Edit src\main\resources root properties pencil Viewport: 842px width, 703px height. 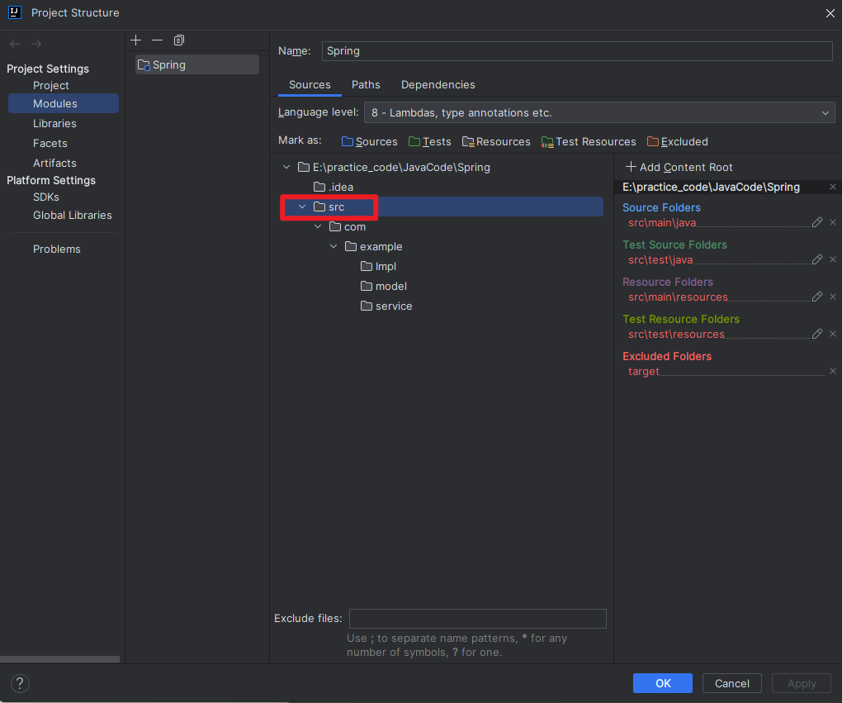point(817,296)
